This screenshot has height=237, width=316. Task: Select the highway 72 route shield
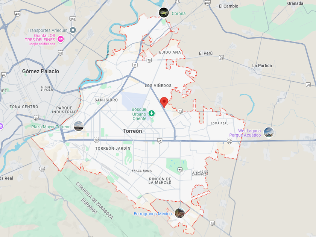click(180, 111)
